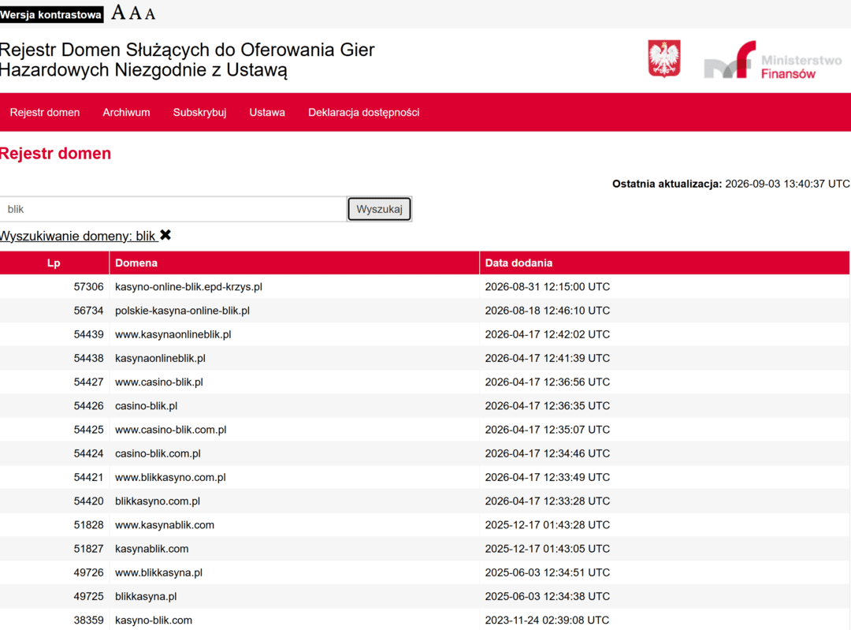Viewport: 851px width, 630px height.
Task: Open the Rejestr domen menu item
Action: (x=44, y=113)
